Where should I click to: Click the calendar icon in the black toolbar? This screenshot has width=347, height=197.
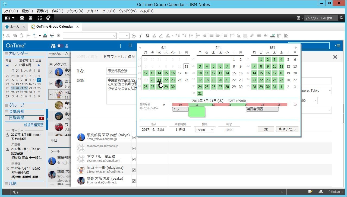[x=31, y=18]
